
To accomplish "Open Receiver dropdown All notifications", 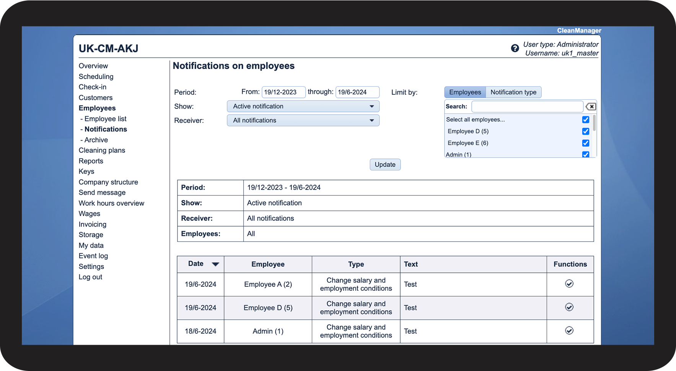I will click(303, 120).
